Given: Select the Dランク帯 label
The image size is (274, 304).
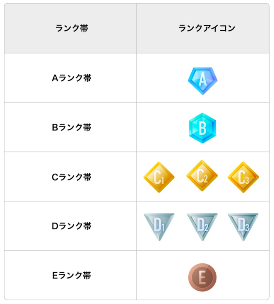Looking at the screenshot, I should pyautogui.click(x=71, y=226).
